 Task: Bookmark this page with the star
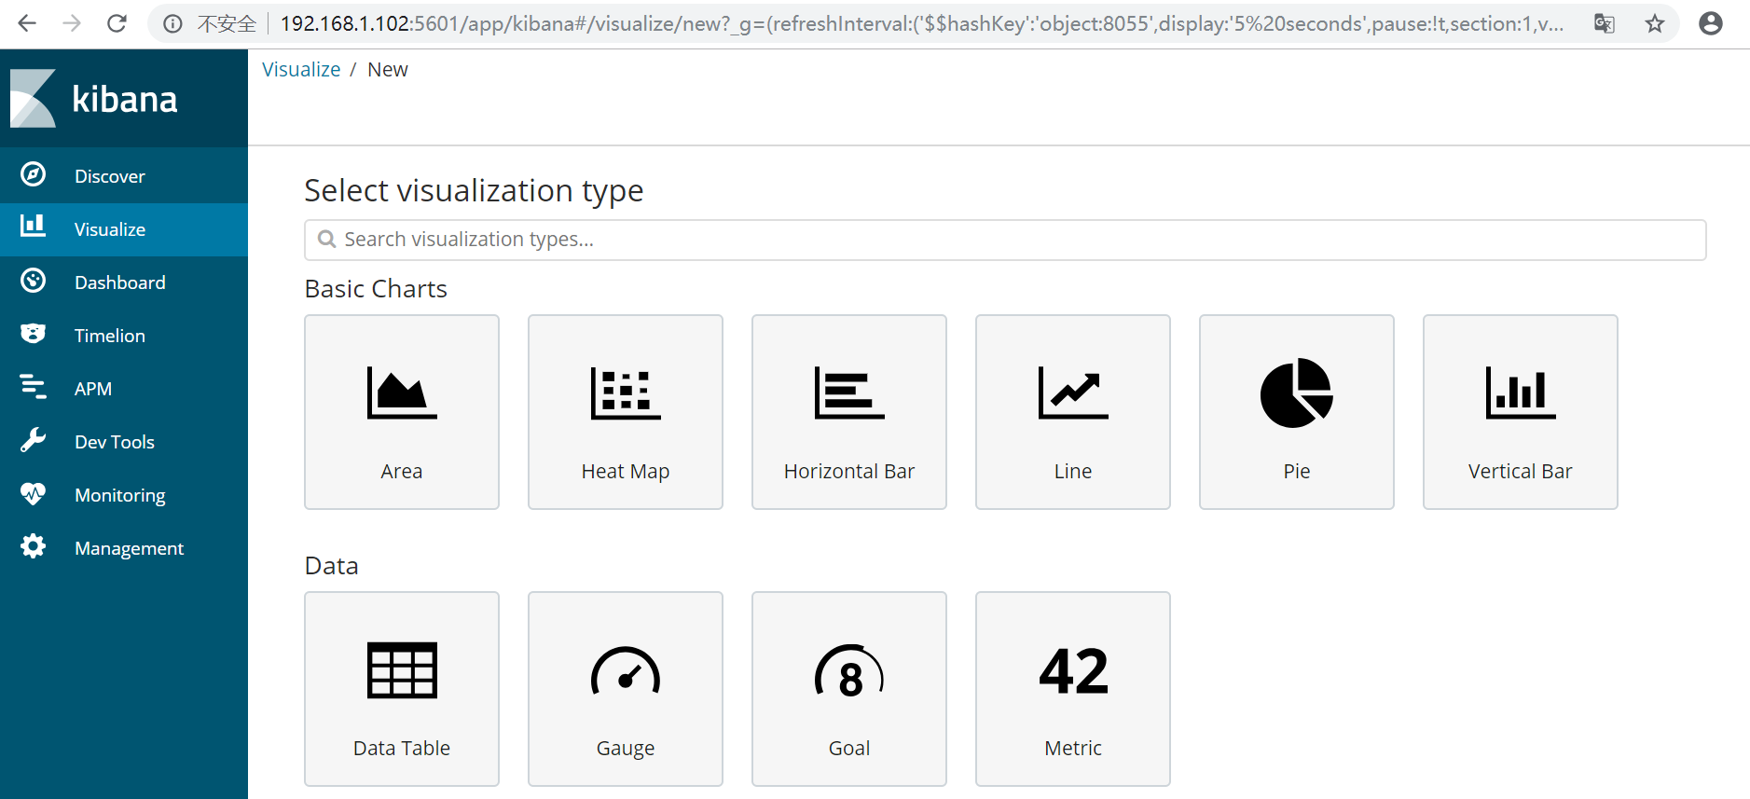point(1655,23)
